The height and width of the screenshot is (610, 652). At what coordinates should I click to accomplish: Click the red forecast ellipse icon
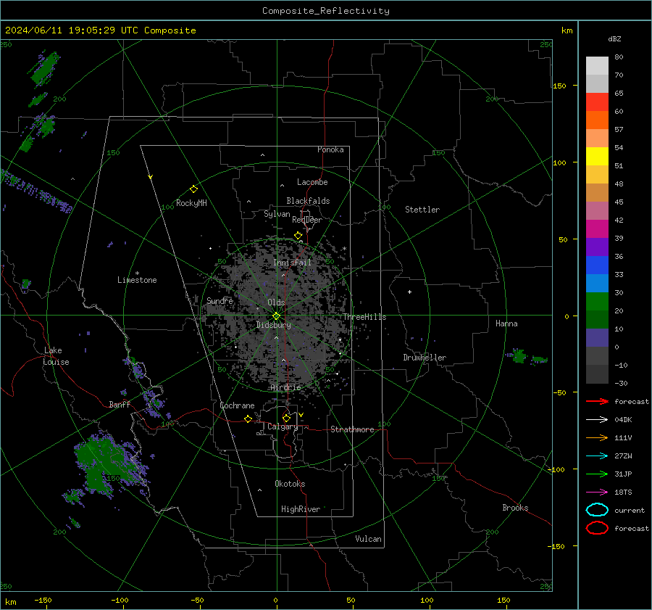pyautogui.click(x=597, y=528)
